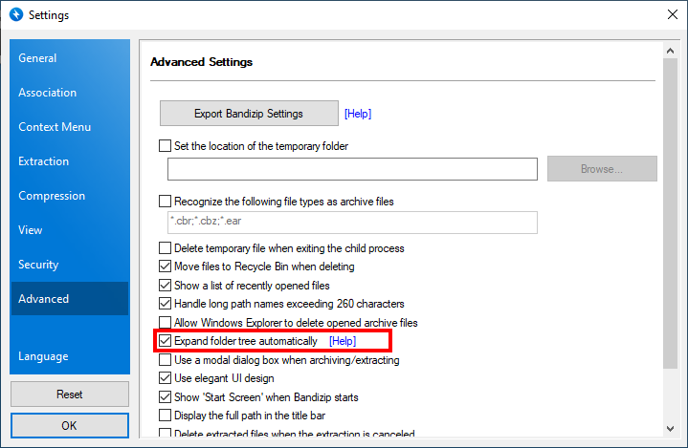
Task: Disable Expand folder tree automatically
Action: [166, 341]
